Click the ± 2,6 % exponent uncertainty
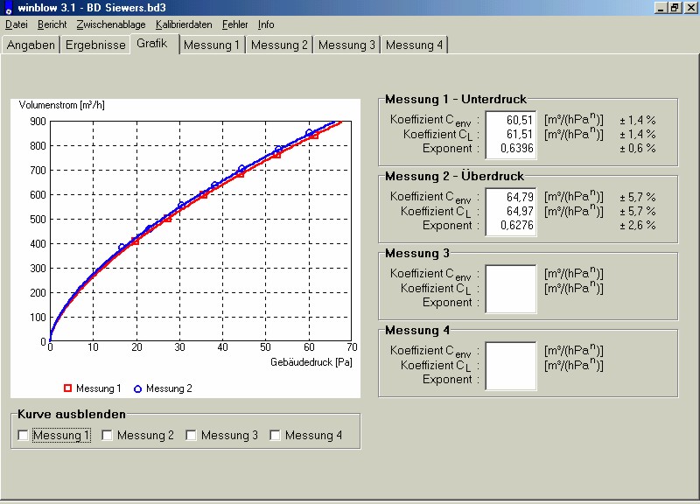The height and width of the screenshot is (504, 700). [x=638, y=225]
